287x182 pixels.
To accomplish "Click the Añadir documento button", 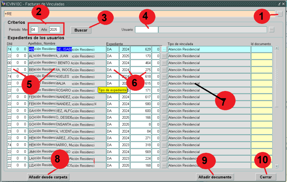I will (x=215, y=177).
